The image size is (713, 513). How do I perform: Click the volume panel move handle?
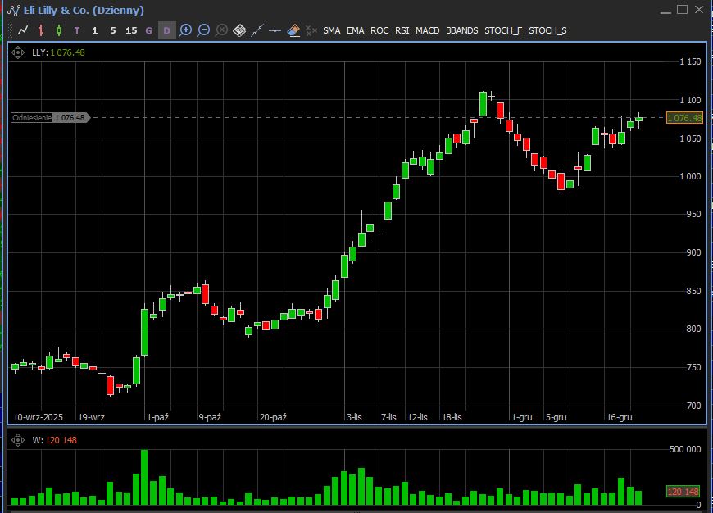pyautogui.click(x=20, y=440)
